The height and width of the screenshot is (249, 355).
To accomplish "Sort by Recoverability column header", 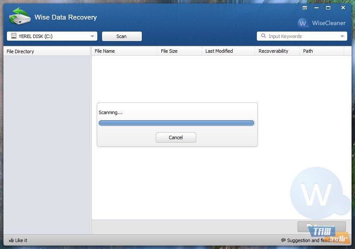I will (x=273, y=51).
